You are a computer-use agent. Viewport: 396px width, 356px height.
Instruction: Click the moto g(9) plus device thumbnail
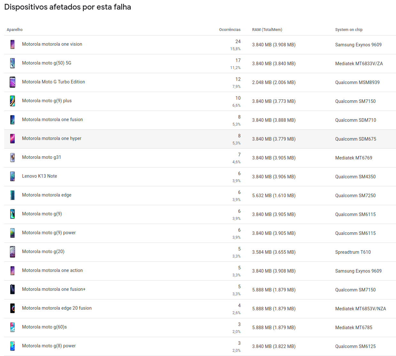click(x=12, y=101)
